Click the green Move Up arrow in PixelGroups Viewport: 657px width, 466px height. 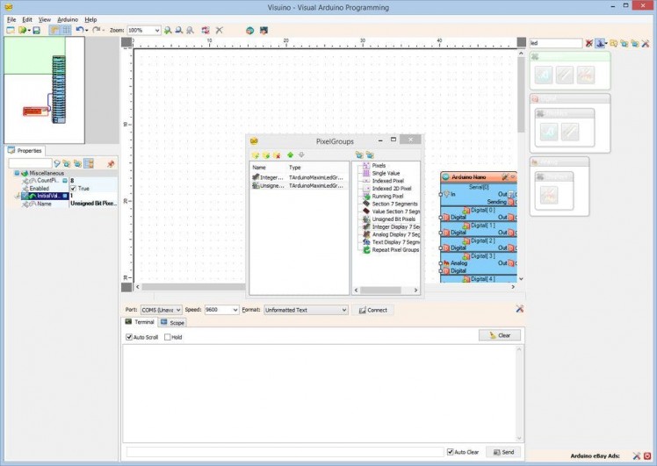290,154
